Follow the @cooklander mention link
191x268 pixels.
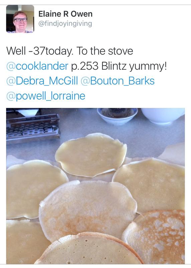pos(37,66)
